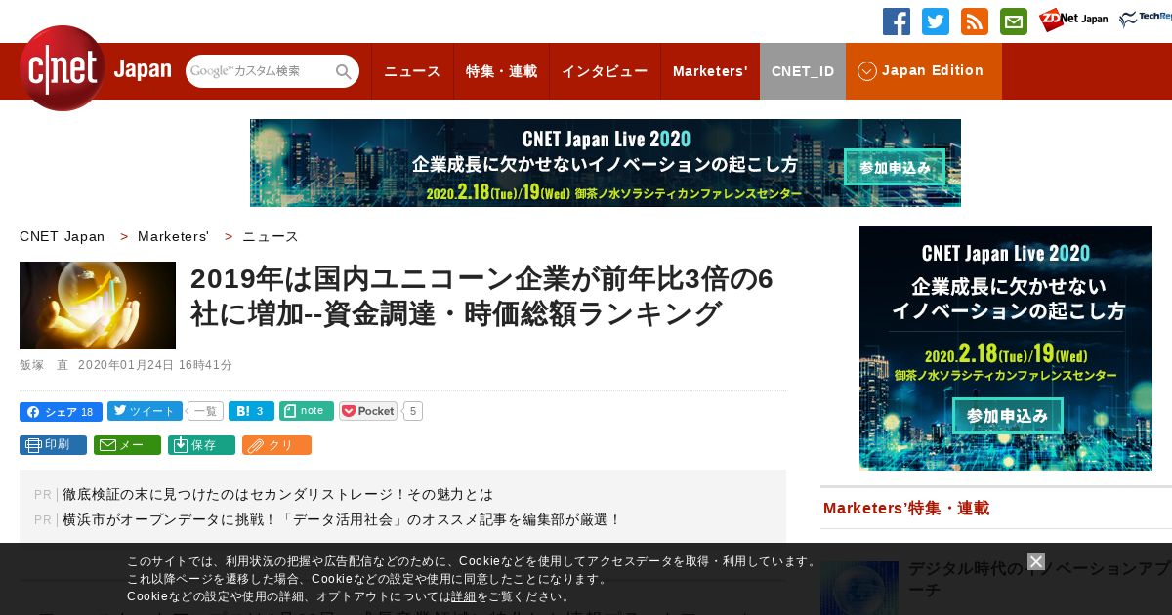Open the 特集・連載 menu item

click(501, 71)
